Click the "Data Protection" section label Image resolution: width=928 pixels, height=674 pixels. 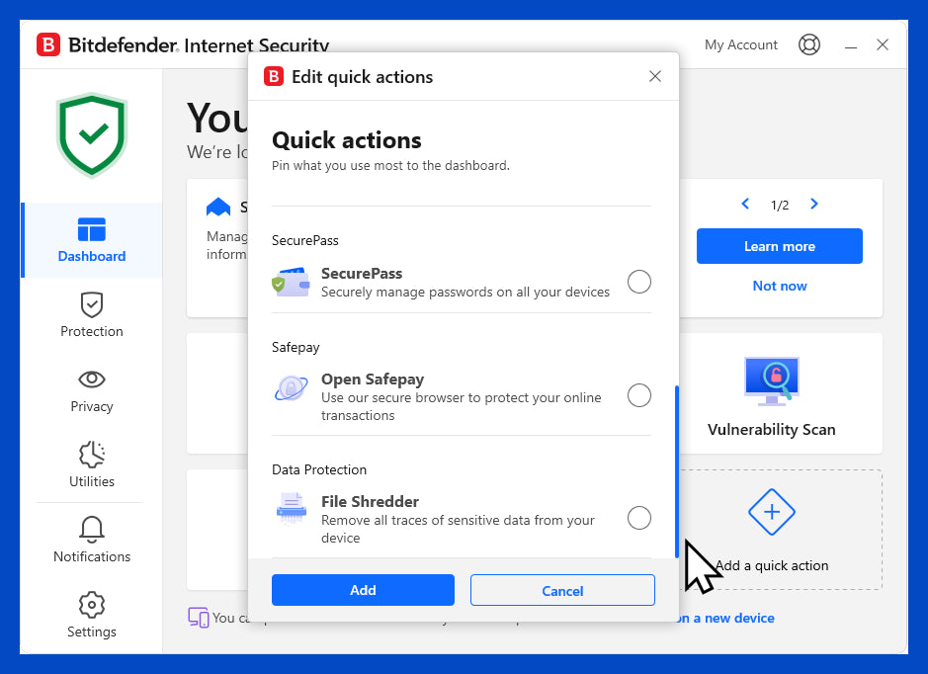(319, 469)
